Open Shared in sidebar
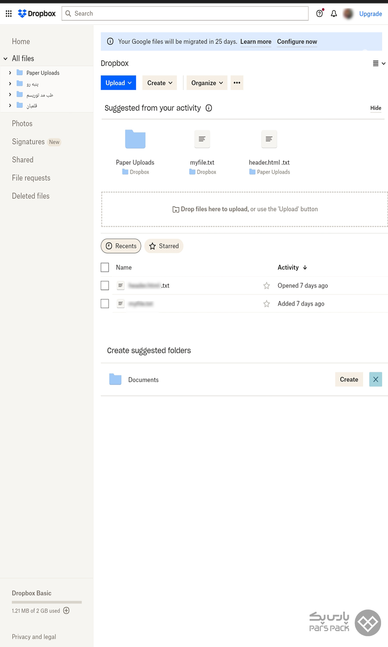This screenshot has height=647, width=388. pyautogui.click(x=23, y=160)
